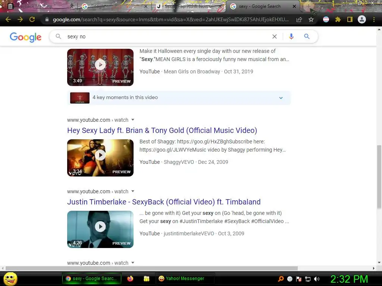Open Chrome's three-dot menu

[374, 19]
